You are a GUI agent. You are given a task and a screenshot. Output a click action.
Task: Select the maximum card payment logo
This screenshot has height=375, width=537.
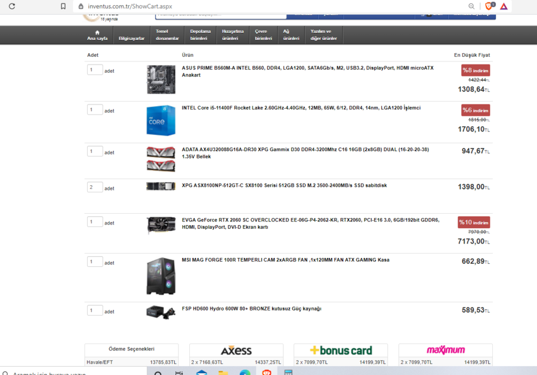[446, 350]
